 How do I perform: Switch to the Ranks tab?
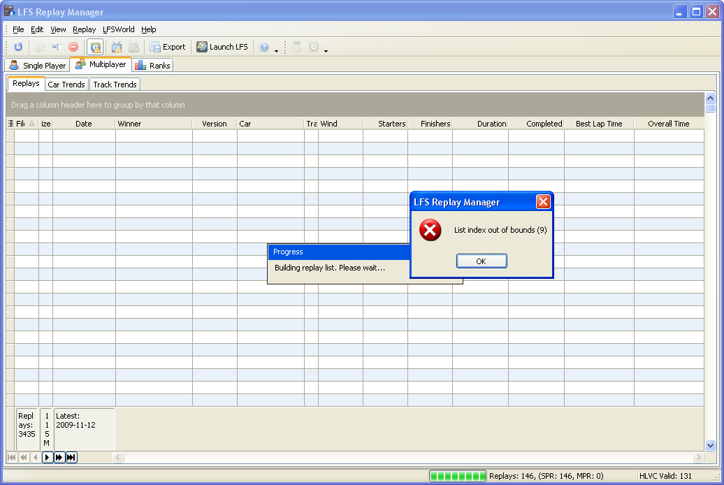pos(153,65)
